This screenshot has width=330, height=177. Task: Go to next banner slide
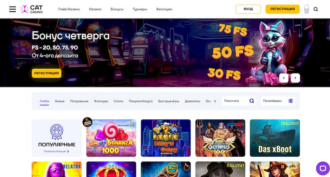click(x=295, y=78)
